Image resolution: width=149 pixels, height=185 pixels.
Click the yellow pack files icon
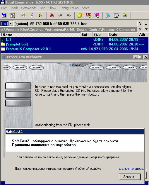tap(80, 15)
